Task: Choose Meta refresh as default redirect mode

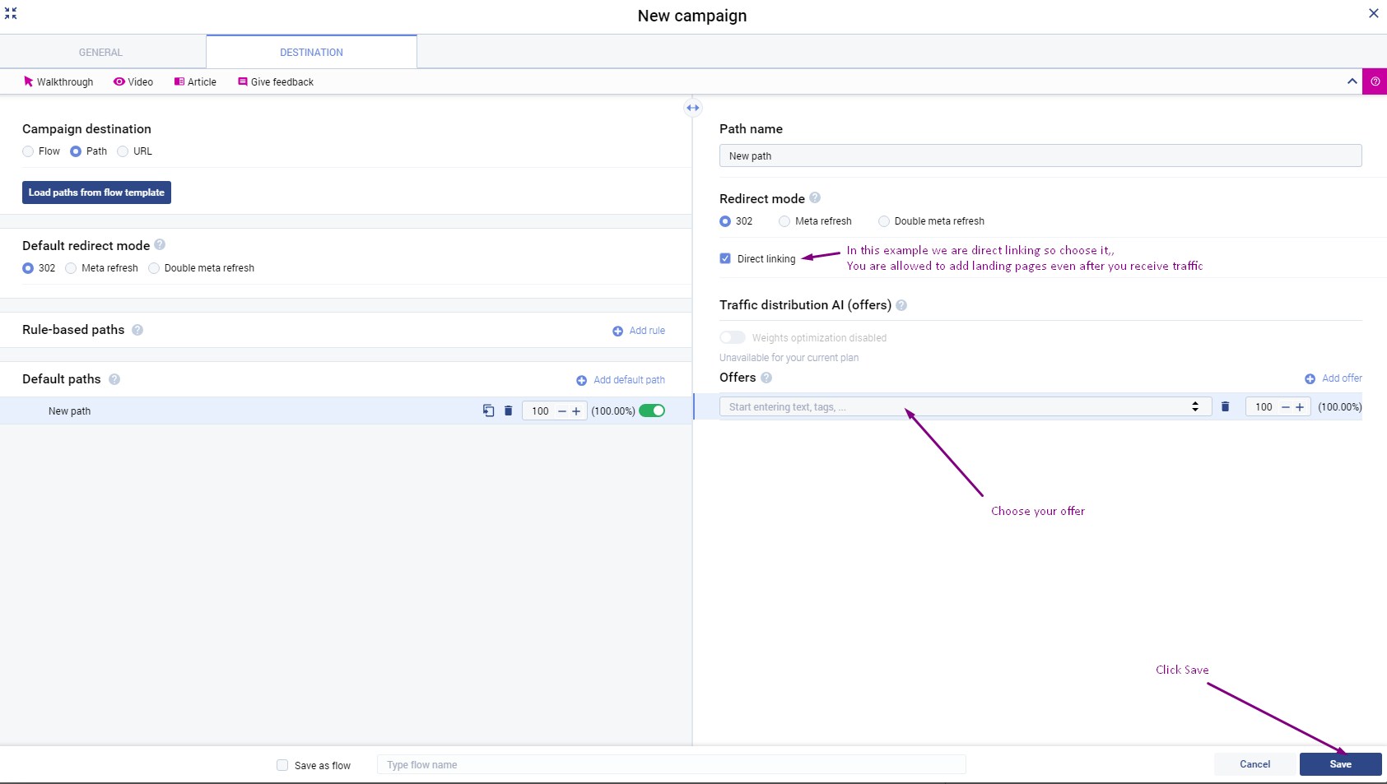Action: [71, 268]
